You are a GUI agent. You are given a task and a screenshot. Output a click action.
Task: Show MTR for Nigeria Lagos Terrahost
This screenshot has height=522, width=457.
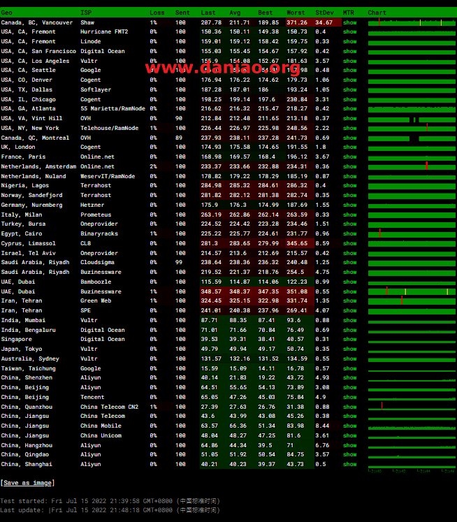pyautogui.click(x=349, y=185)
